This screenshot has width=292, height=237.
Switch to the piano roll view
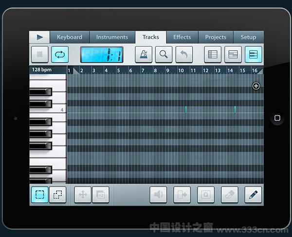(x=253, y=54)
